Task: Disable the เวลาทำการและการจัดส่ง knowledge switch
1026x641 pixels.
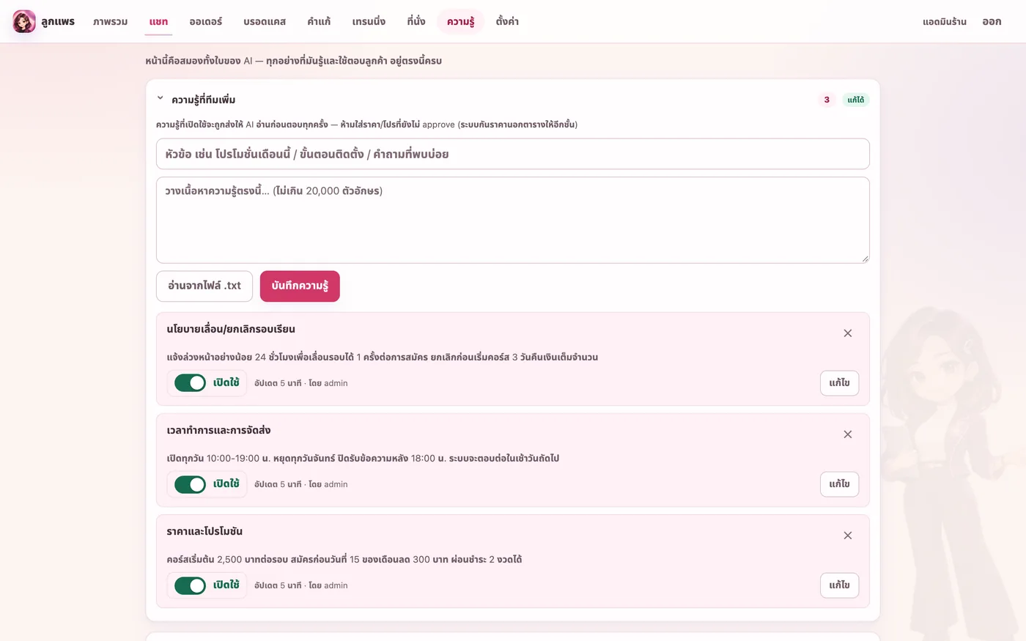Action: click(x=191, y=483)
